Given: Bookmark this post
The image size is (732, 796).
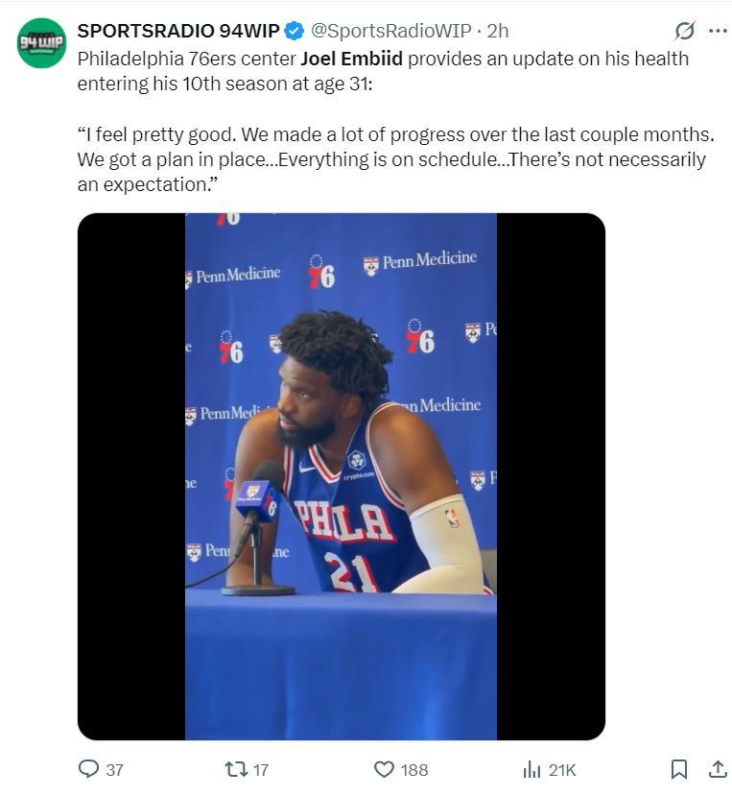Looking at the screenshot, I should (x=679, y=769).
